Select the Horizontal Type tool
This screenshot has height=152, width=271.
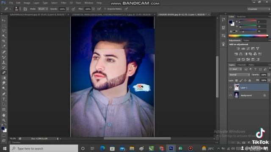coord(4,99)
